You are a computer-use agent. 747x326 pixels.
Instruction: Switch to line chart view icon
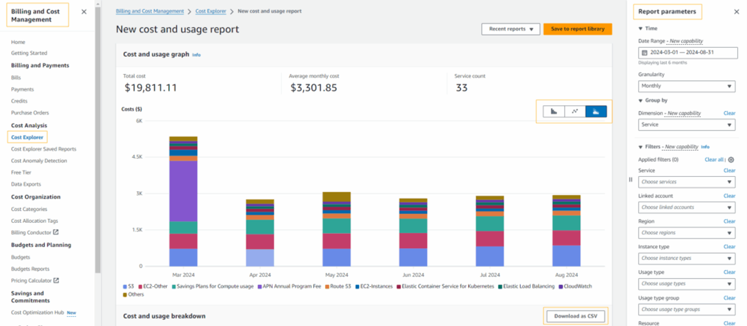coord(575,111)
